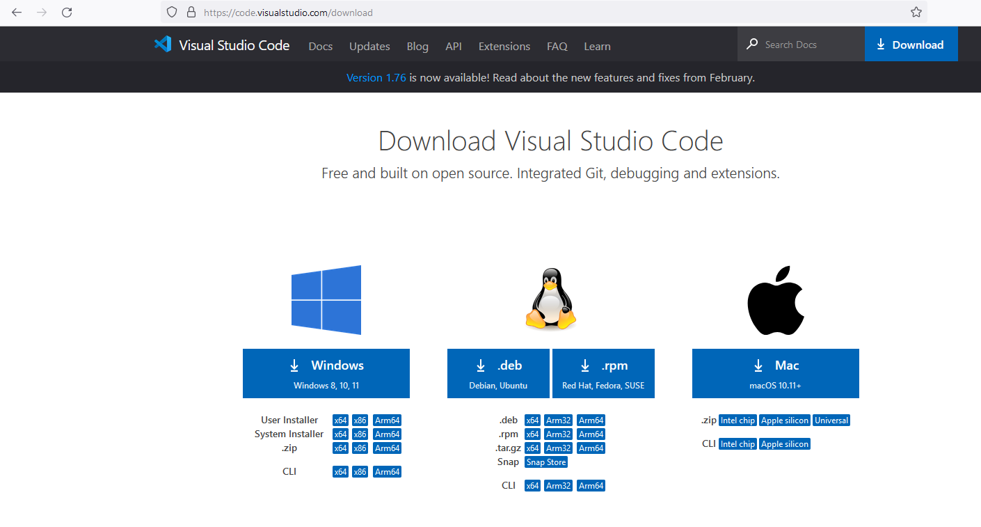
Task: Select Windows User Installer x64
Action: 340,420
